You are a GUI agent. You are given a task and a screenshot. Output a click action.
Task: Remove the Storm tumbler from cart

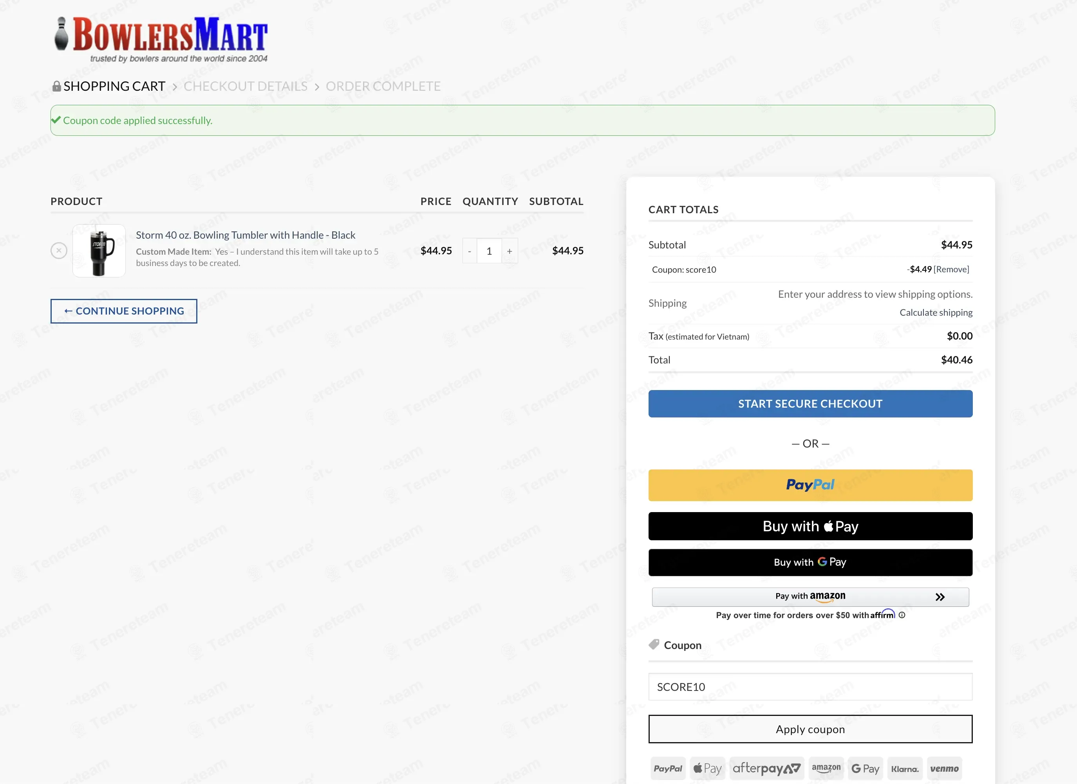point(59,251)
